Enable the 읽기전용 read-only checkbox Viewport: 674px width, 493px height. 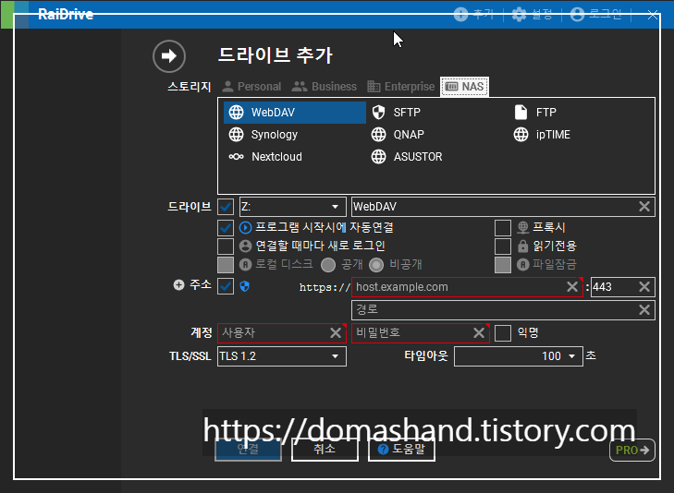[502, 246]
